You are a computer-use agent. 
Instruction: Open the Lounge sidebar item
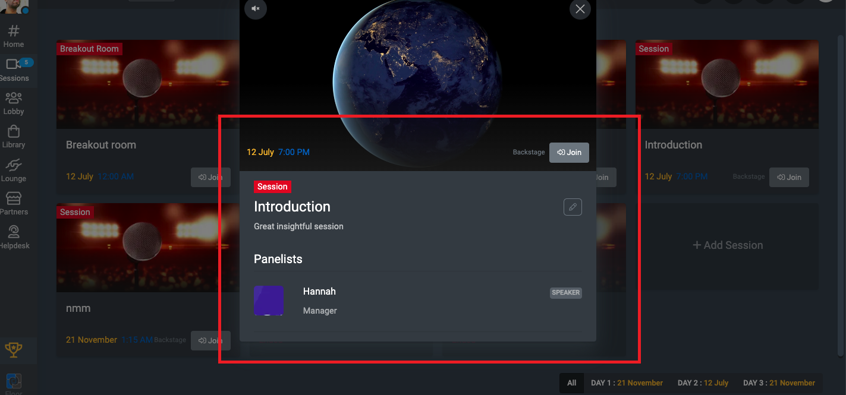tap(14, 170)
